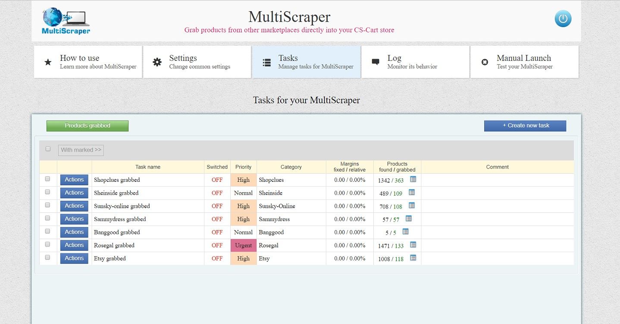This screenshot has height=324, width=620.
Task: Check the Sunsky-online grabbed task checkbox
Action: 47,205
